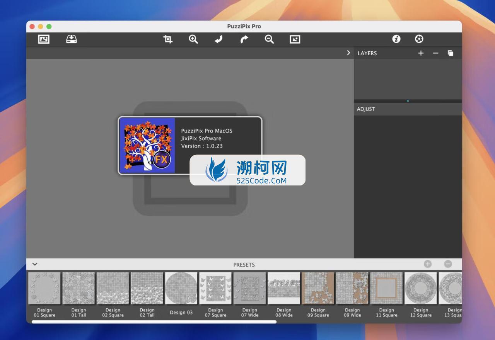Zoom out on the canvas
The image size is (495, 340).
click(270, 39)
